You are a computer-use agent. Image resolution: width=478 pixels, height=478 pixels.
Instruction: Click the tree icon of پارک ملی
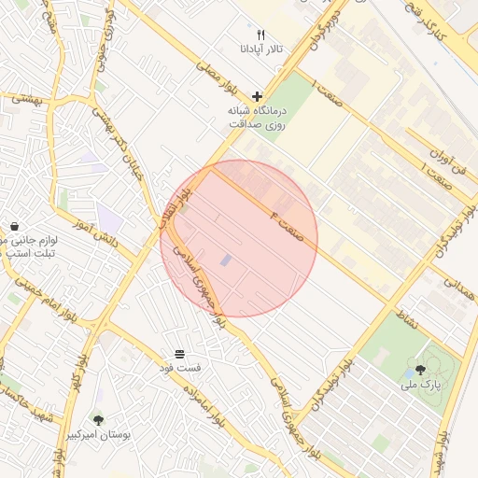point(420,371)
